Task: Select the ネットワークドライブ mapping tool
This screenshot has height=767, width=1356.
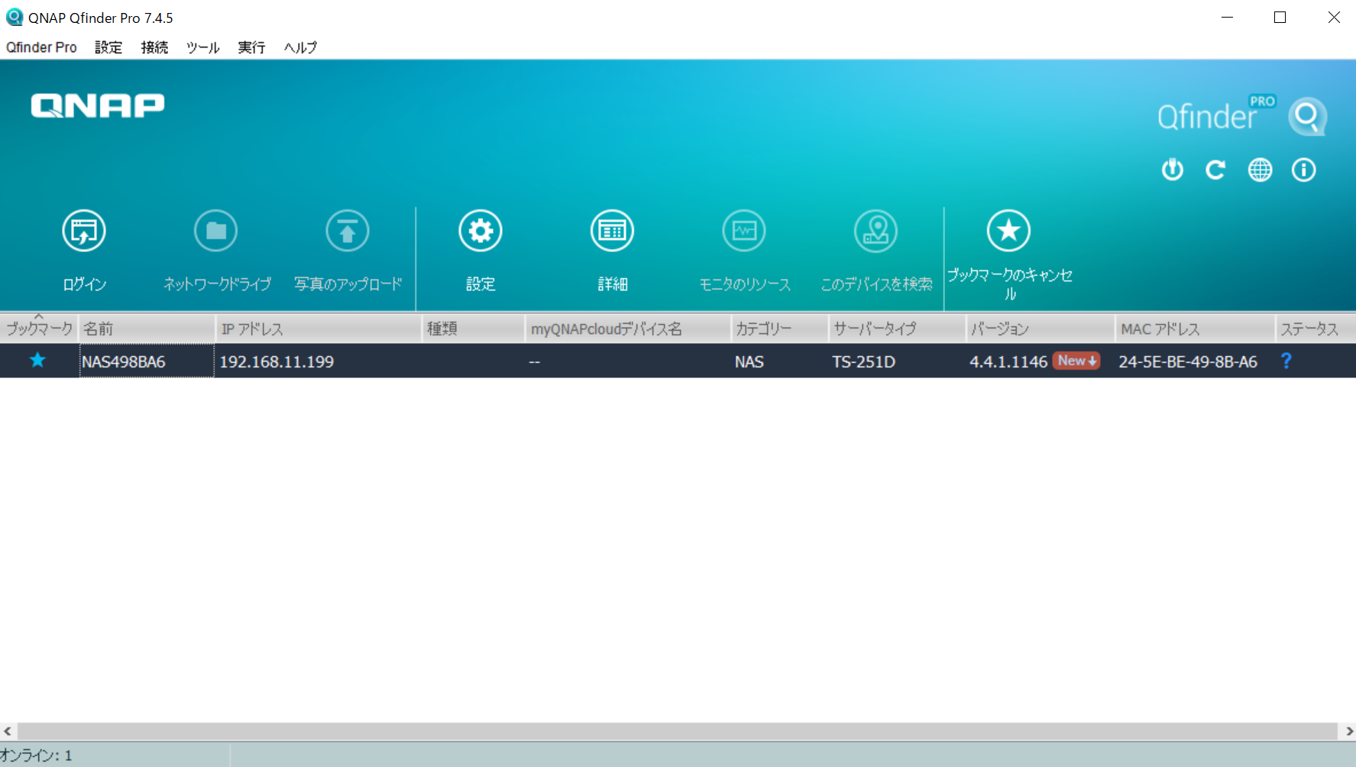Action: [x=215, y=230]
